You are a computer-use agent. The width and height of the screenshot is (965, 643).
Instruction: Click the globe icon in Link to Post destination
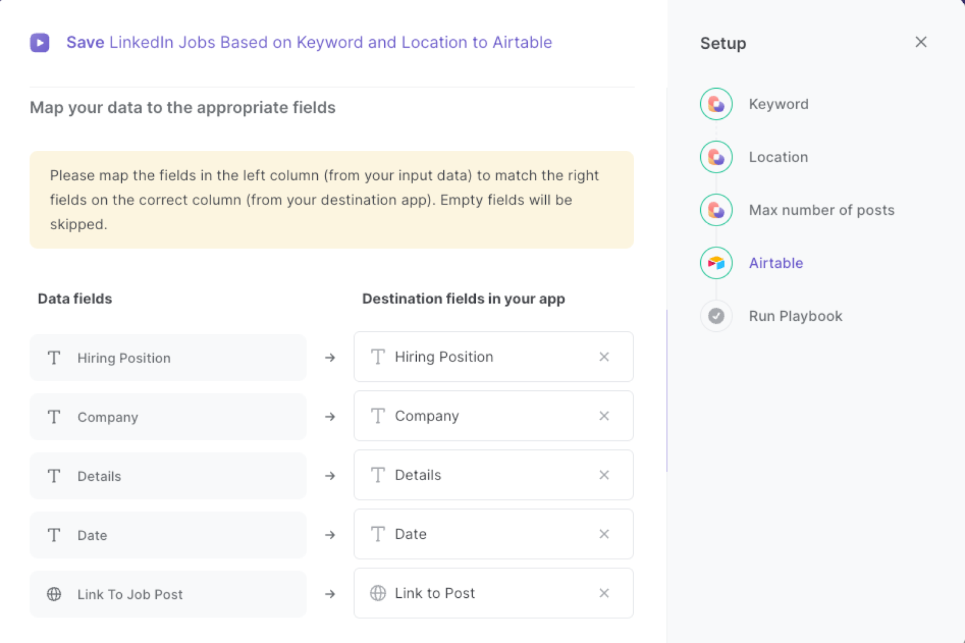tap(378, 594)
